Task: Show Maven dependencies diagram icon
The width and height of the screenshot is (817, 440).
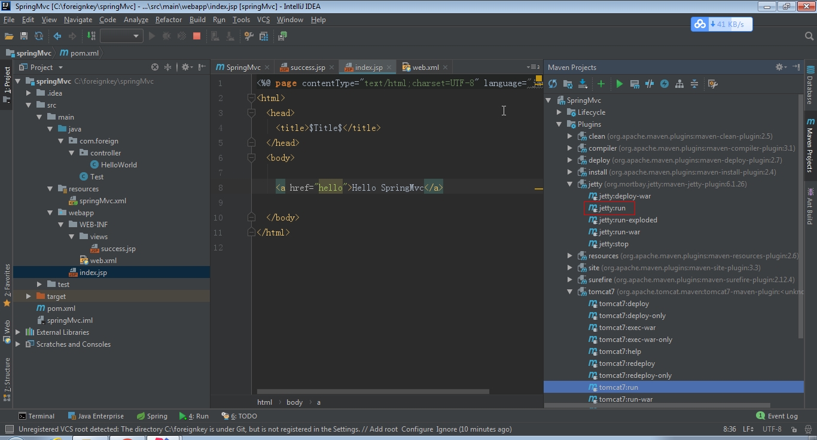Action: (x=679, y=84)
